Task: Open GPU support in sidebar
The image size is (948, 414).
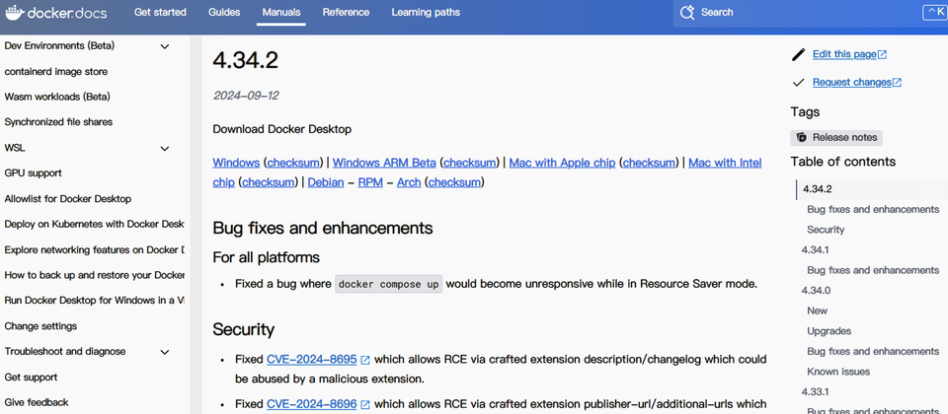Action: (33, 173)
